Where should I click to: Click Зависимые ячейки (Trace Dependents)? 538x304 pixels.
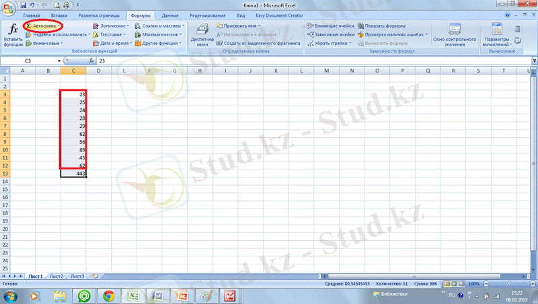click(331, 34)
